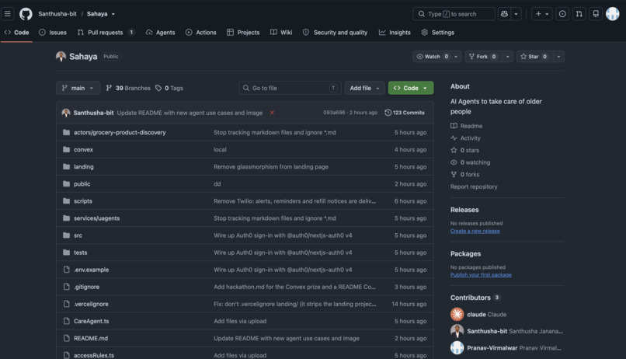Open the Activity link in About
Screen dimensions: 626x359
pyautogui.click(x=465, y=138)
